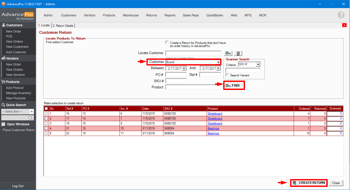Expand the scanner Criteria SKU # dropdown
The width and height of the screenshot is (350, 190).
pos(258,64)
